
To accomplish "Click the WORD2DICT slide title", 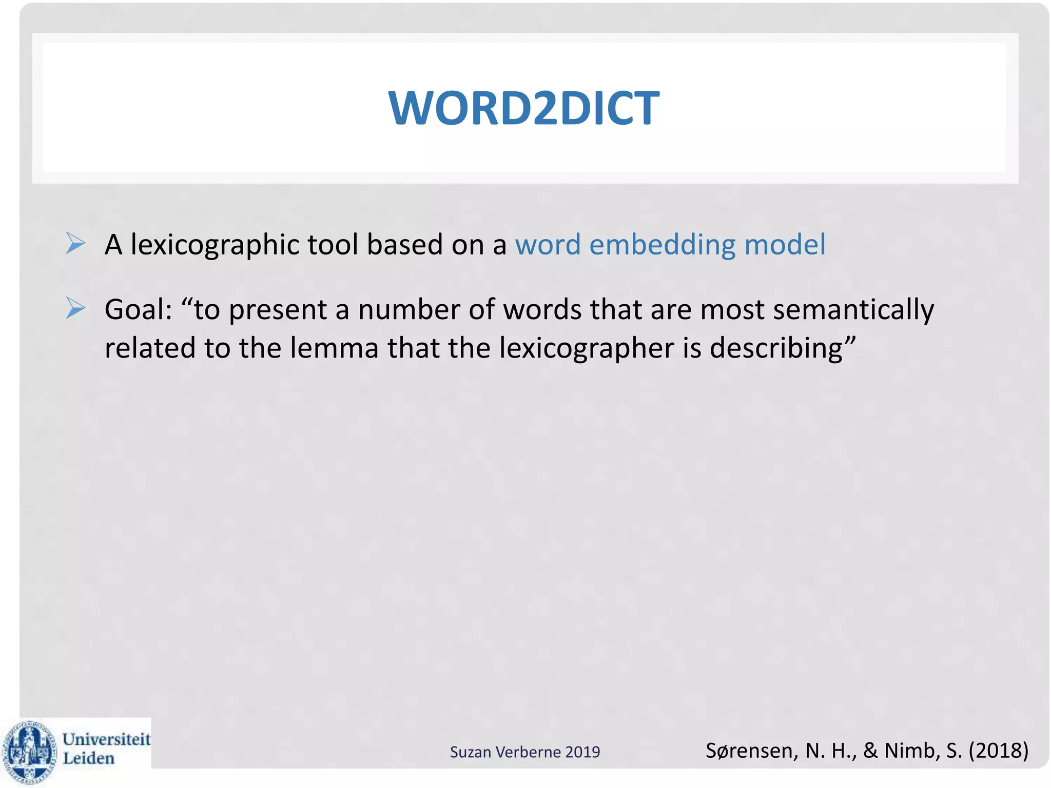I will (x=524, y=108).
